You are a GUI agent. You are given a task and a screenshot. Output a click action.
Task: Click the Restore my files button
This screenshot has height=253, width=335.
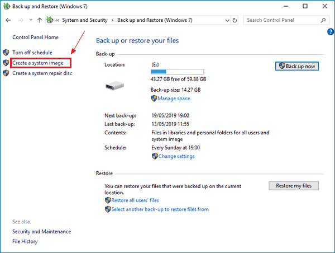[x=294, y=186]
